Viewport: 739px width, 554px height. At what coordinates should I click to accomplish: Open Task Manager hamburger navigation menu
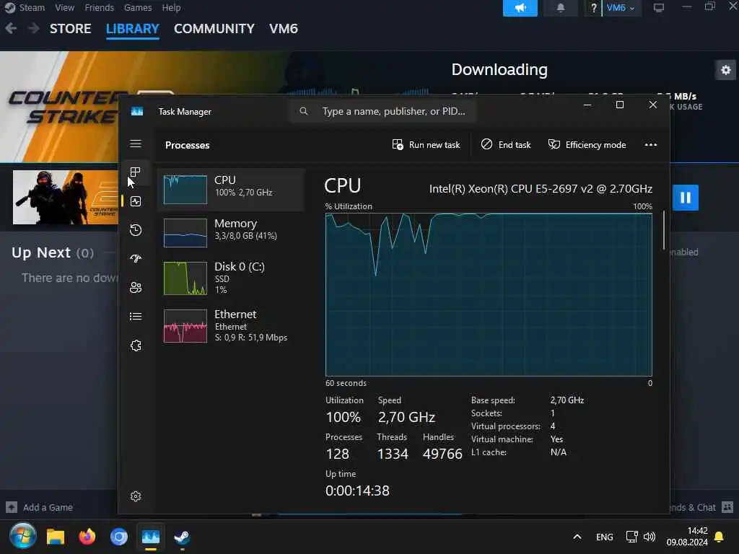[136, 144]
